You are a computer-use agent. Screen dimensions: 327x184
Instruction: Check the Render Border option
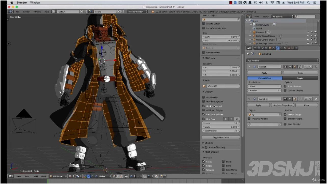tap(204, 53)
